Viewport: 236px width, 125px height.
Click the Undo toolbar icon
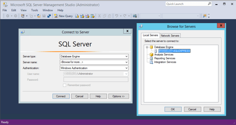(116, 16)
